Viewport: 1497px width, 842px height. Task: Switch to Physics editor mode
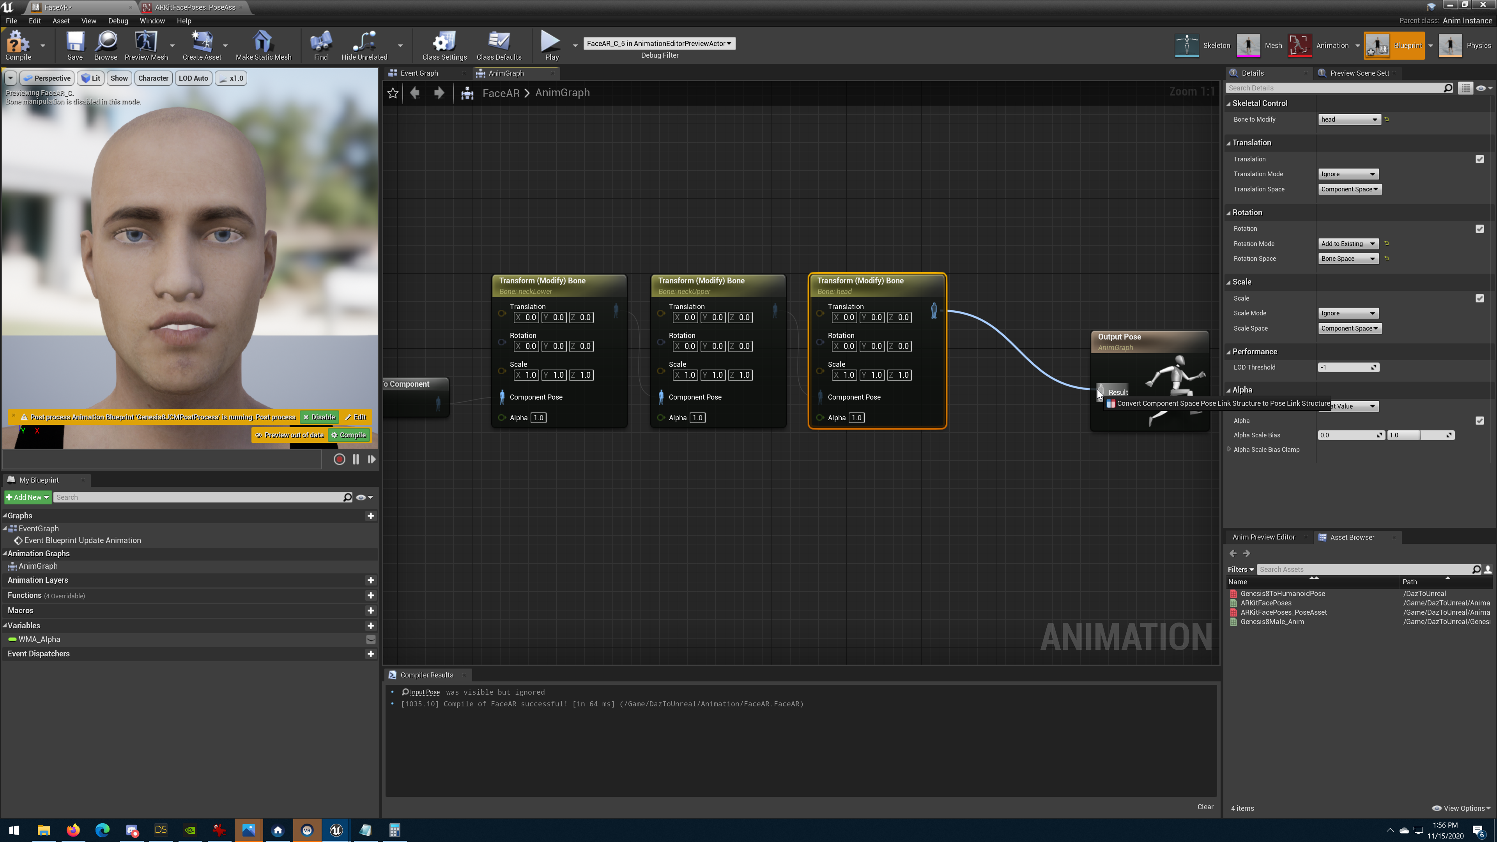(1465, 45)
